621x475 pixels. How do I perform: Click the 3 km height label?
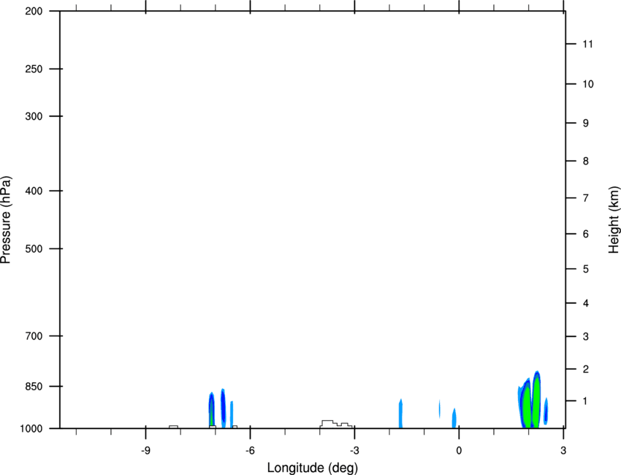pyautogui.click(x=586, y=337)
